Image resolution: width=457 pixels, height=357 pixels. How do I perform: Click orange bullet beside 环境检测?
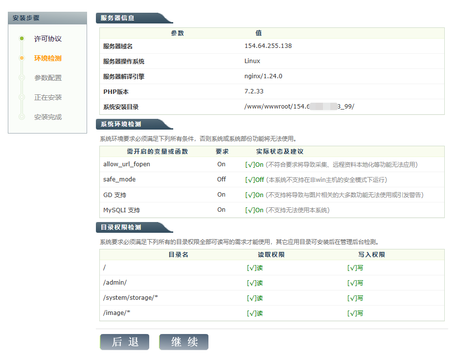click(x=22, y=58)
